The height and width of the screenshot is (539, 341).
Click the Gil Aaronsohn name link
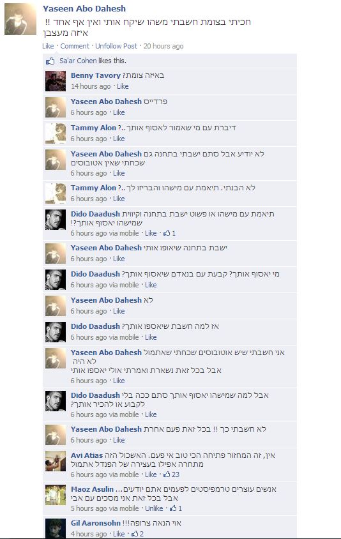(x=96, y=523)
